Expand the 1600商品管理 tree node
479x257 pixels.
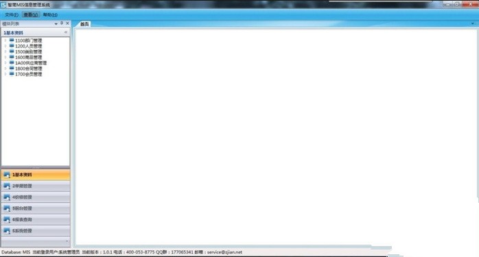pos(5,57)
